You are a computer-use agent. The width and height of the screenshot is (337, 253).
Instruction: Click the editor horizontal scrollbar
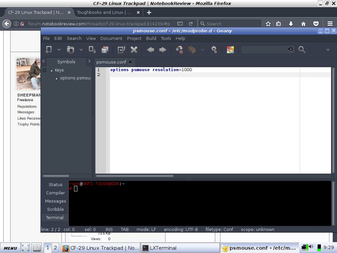[135, 176]
